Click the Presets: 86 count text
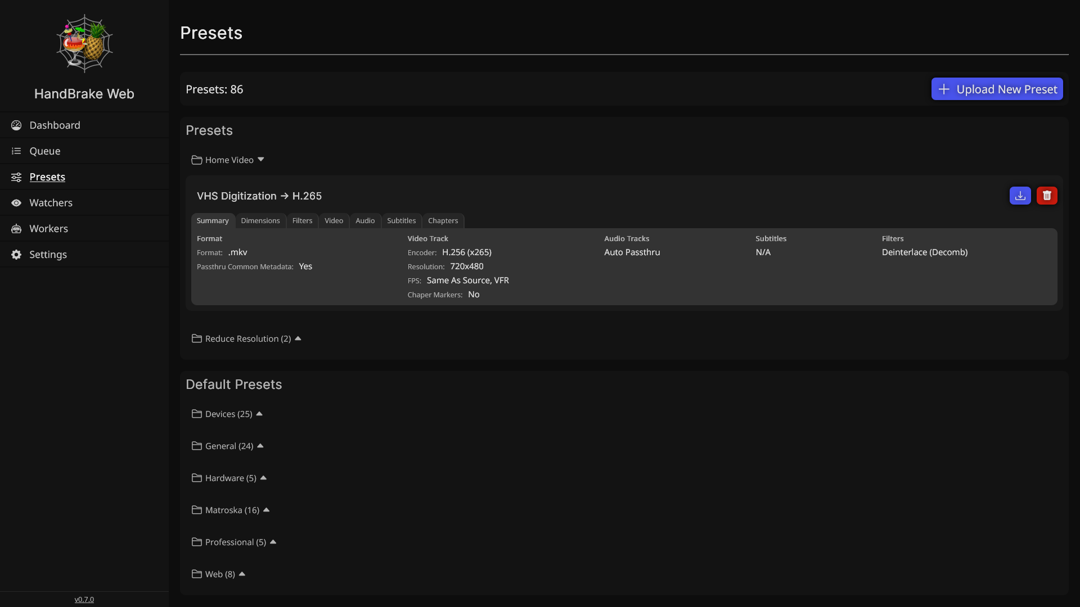Screen dimensions: 1080x607 pyautogui.click(x=214, y=89)
